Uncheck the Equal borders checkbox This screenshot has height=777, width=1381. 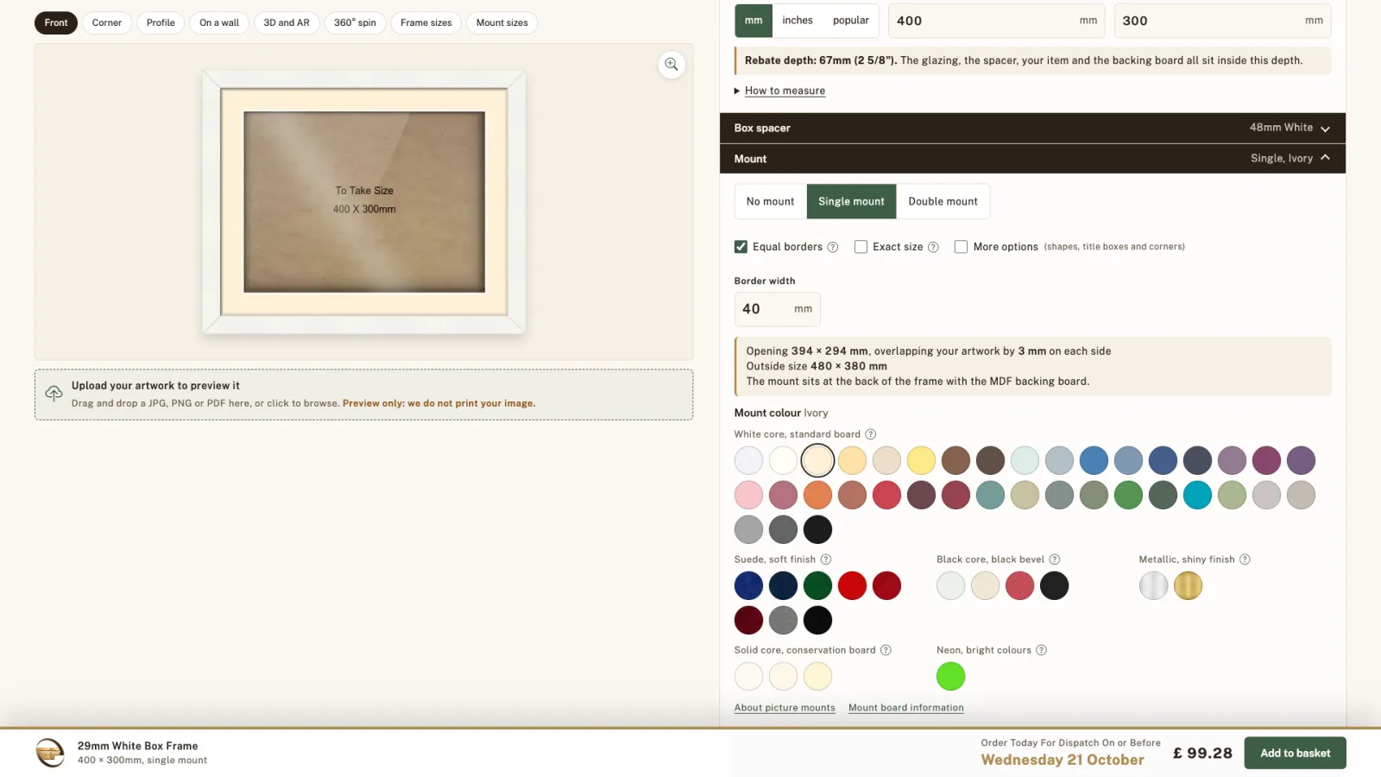coord(741,247)
